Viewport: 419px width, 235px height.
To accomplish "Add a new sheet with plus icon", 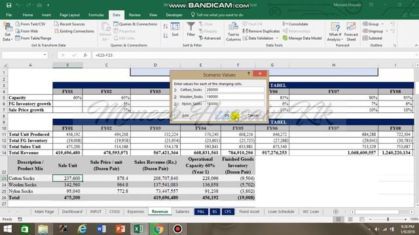I will tap(336, 211).
